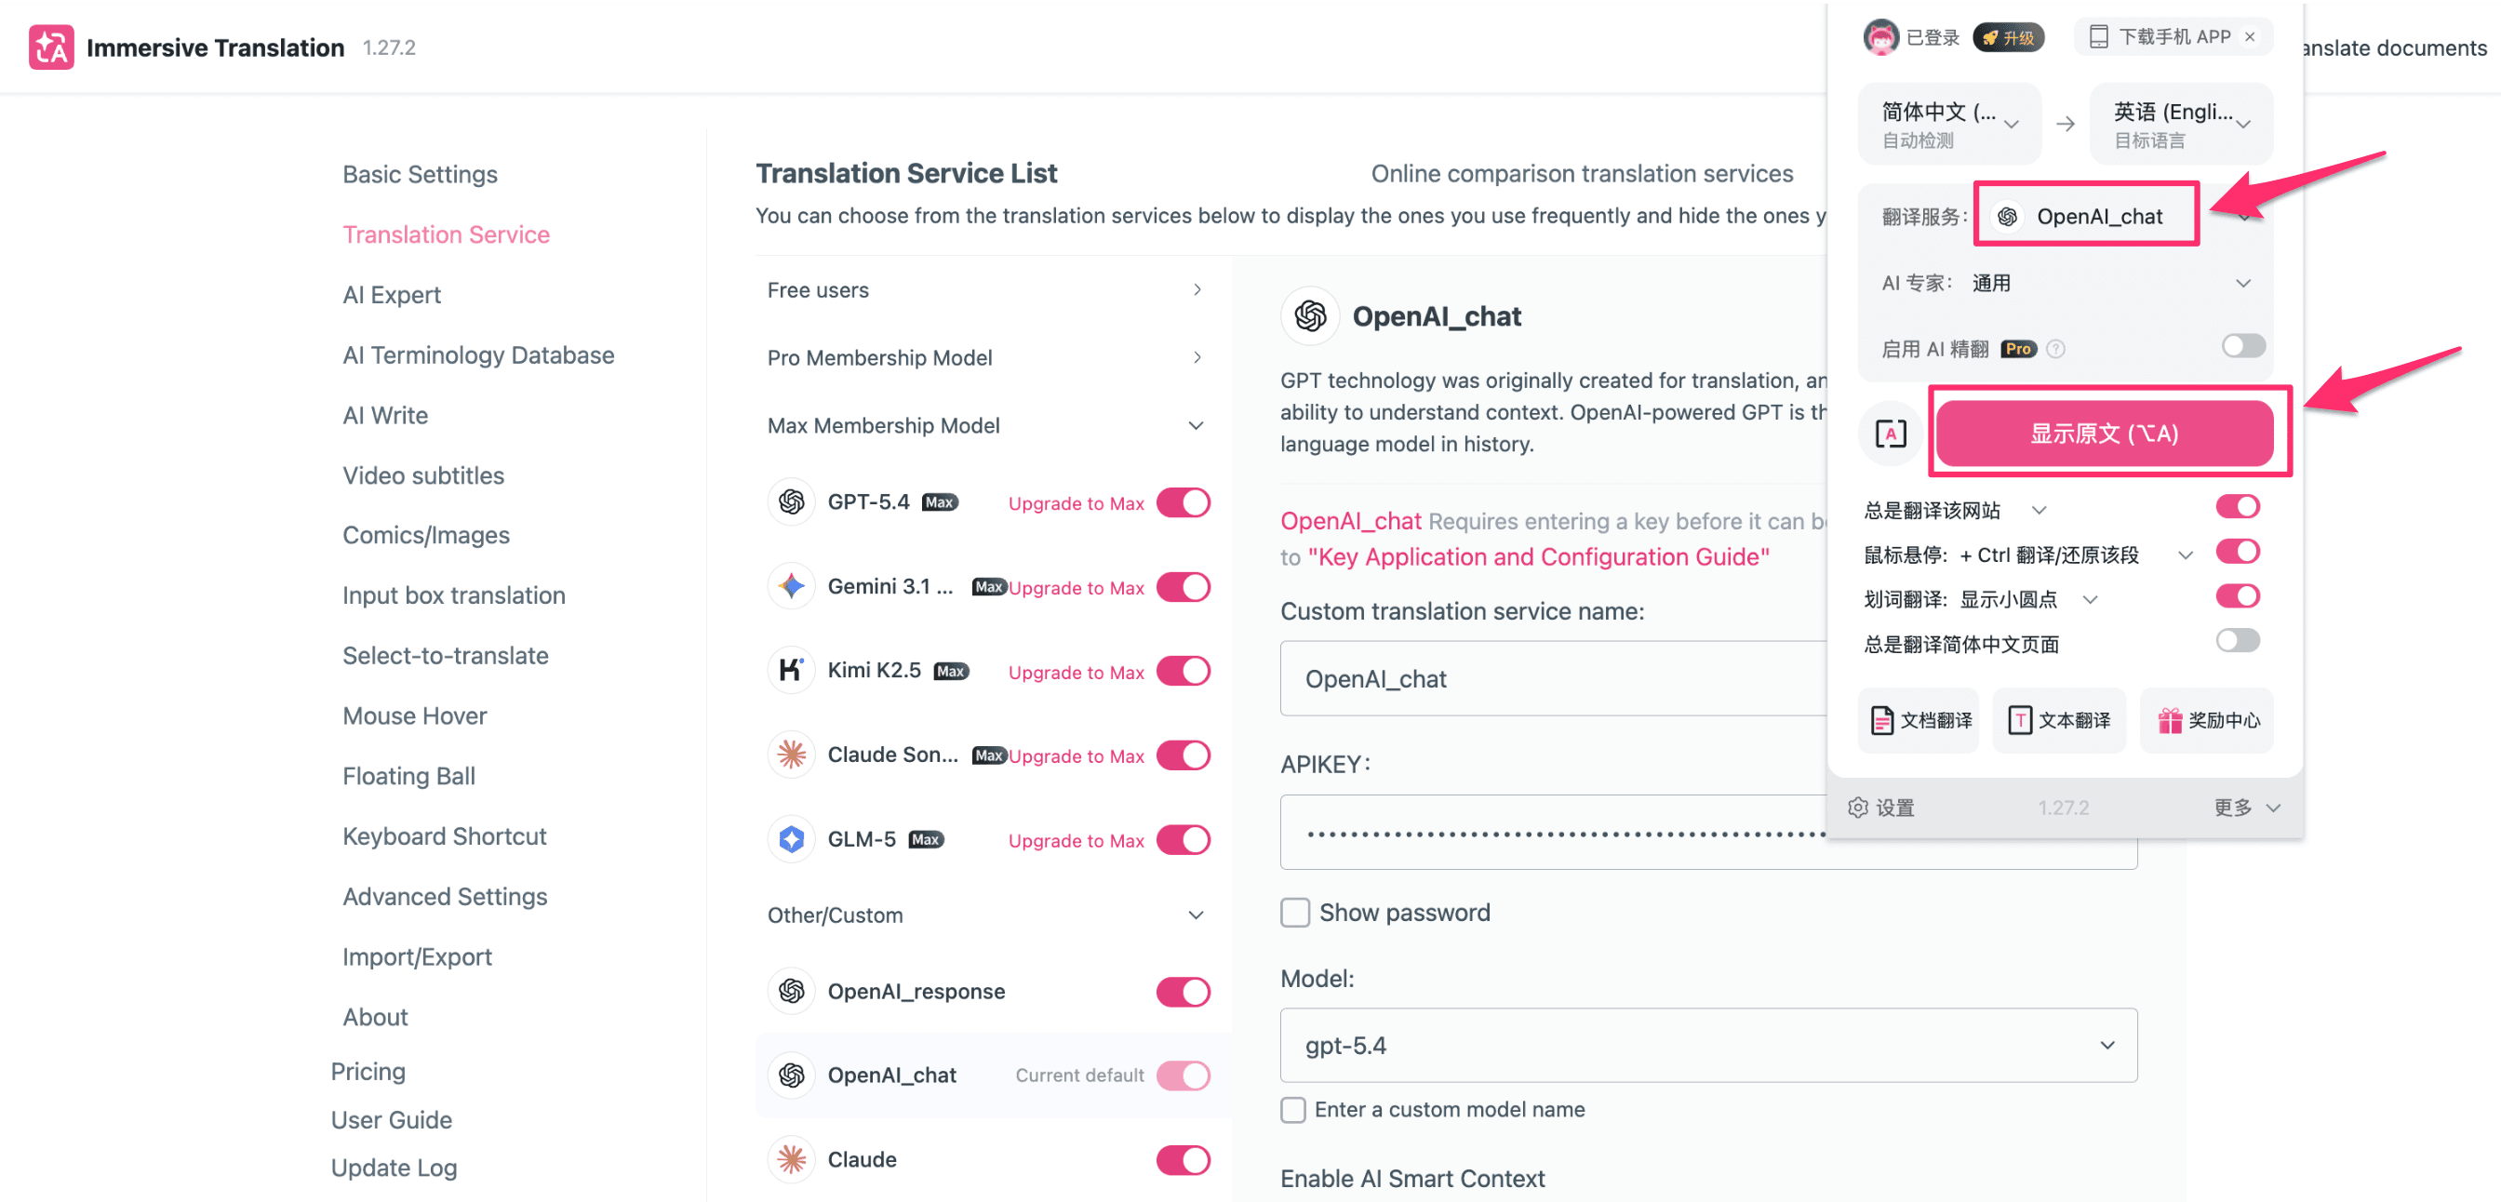
Task: Click the user avatar in popup
Action: 1880,37
